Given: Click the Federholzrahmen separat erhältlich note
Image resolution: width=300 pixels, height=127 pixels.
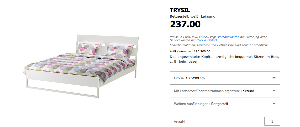Looking at the screenshot, I should [x=219, y=45].
